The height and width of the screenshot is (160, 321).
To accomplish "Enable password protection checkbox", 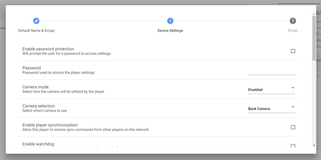I will click(293, 51).
